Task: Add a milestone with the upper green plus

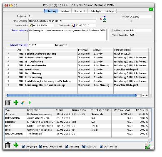Action: click(x=16, y=102)
